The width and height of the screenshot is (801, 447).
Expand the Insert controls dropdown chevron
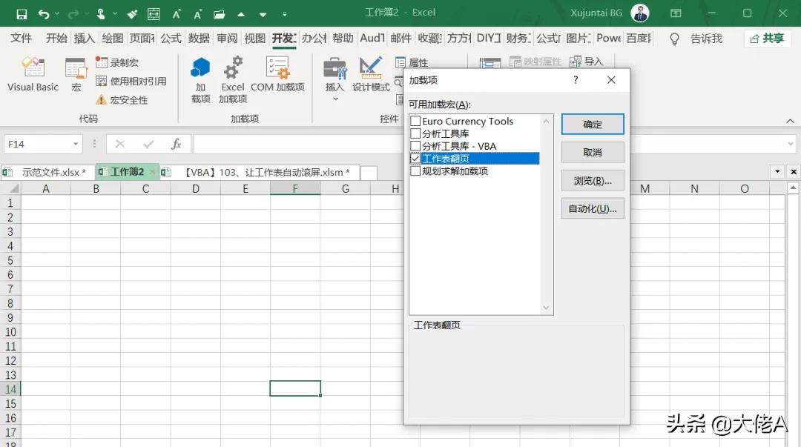pyautogui.click(x=336, y=99)
